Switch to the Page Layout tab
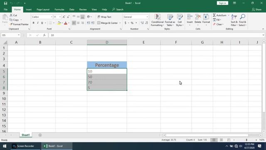This screenshot has height=150, width=266. [x=43, y=10]
